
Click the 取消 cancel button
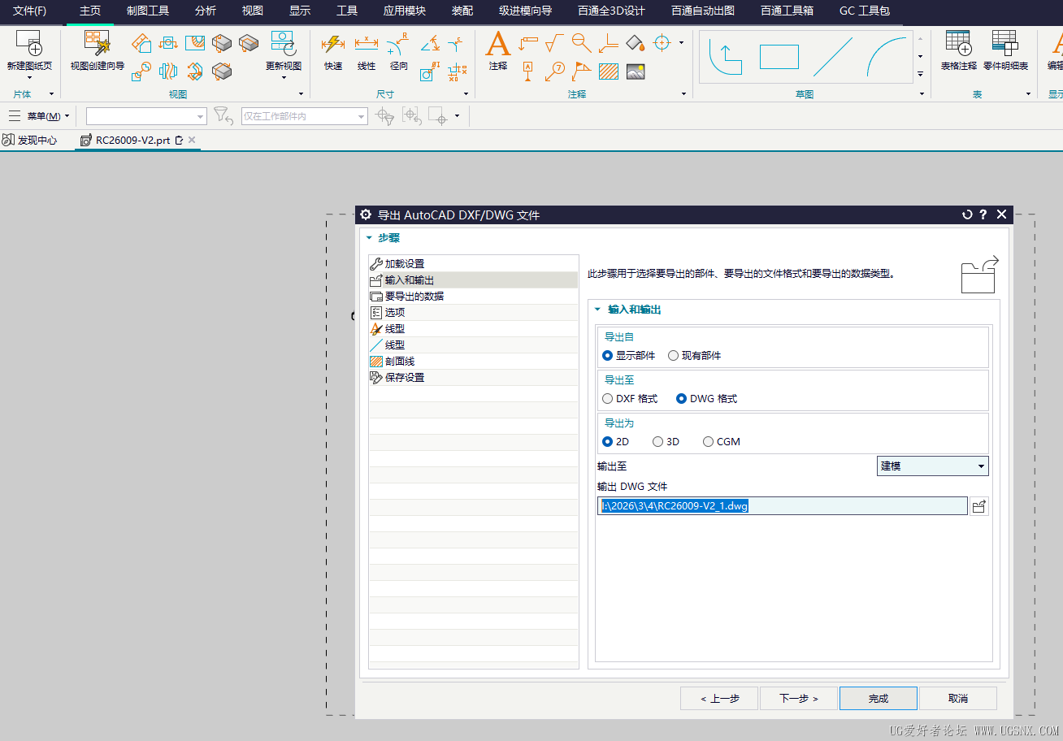958,699
